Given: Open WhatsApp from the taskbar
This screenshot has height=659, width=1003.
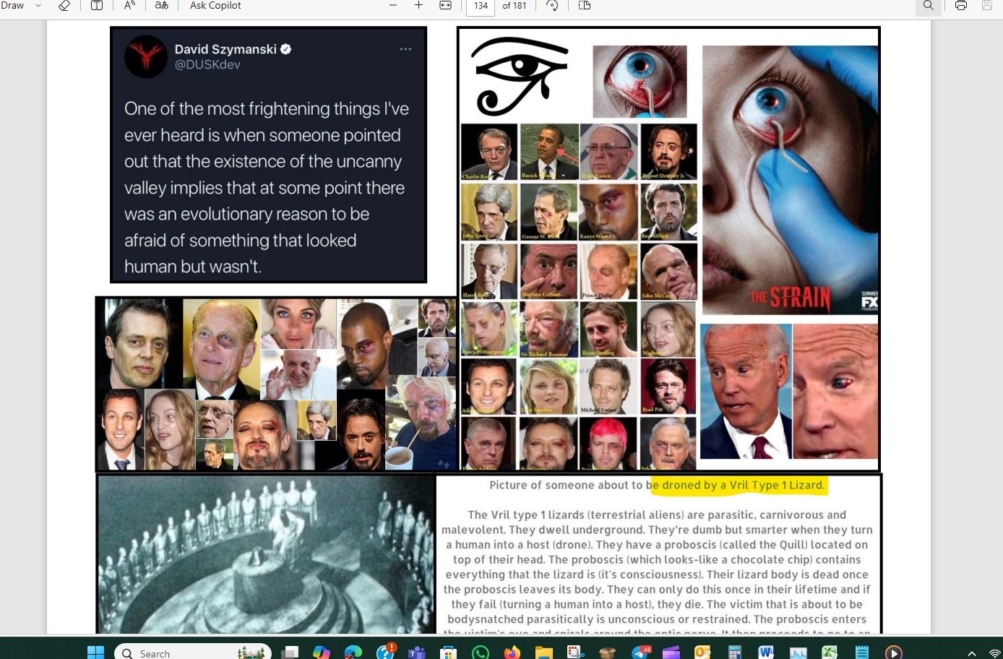Looking at the screenshot, I should point(481,652).
